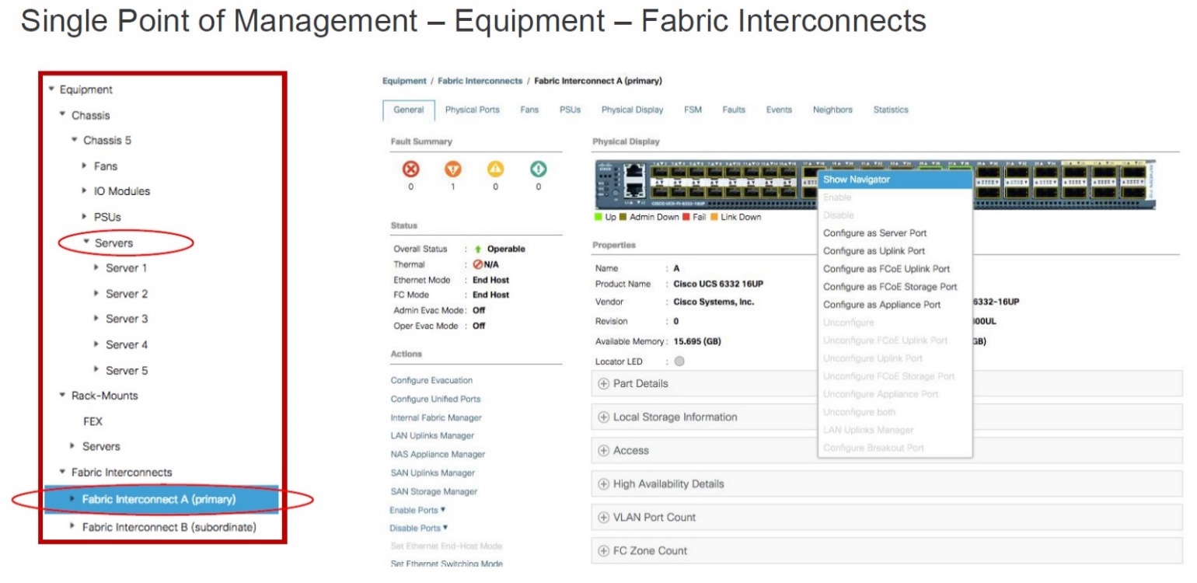Expand the Part Details section
Screen dimensions: 1197x583
(x=603, y=384)
